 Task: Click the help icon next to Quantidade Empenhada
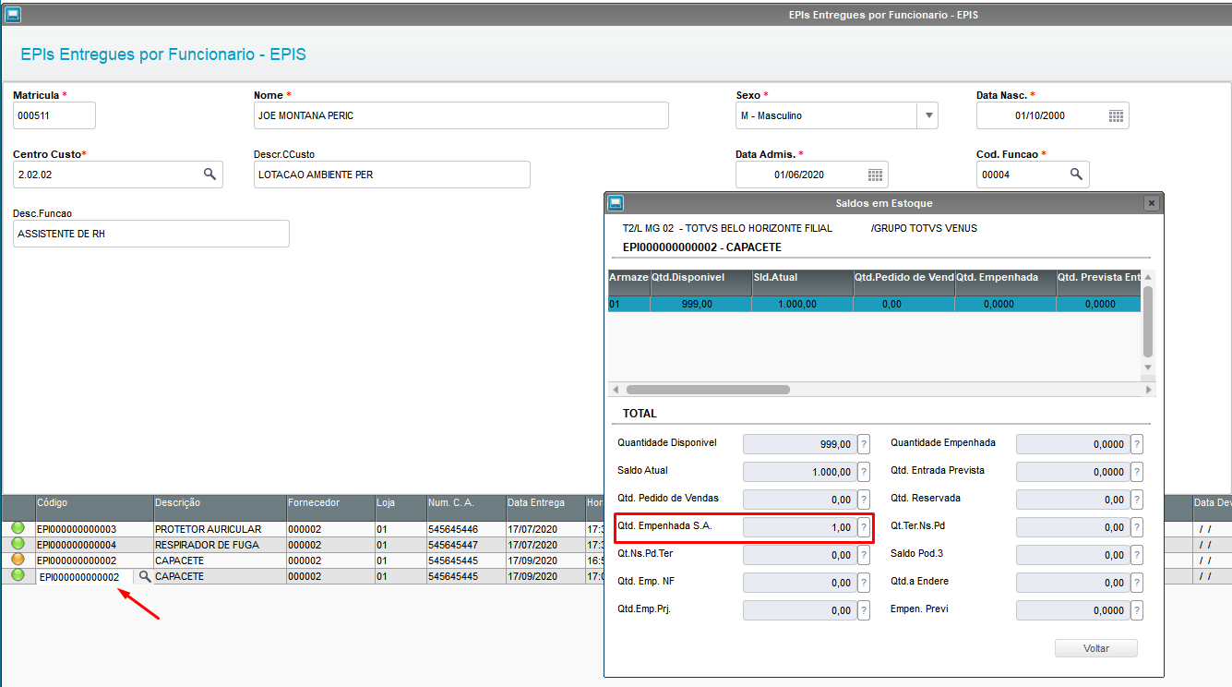coord(1137,444)
